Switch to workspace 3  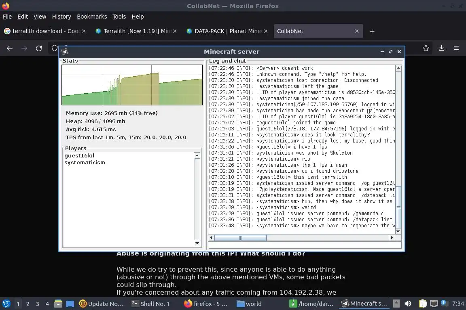(38, 304)
